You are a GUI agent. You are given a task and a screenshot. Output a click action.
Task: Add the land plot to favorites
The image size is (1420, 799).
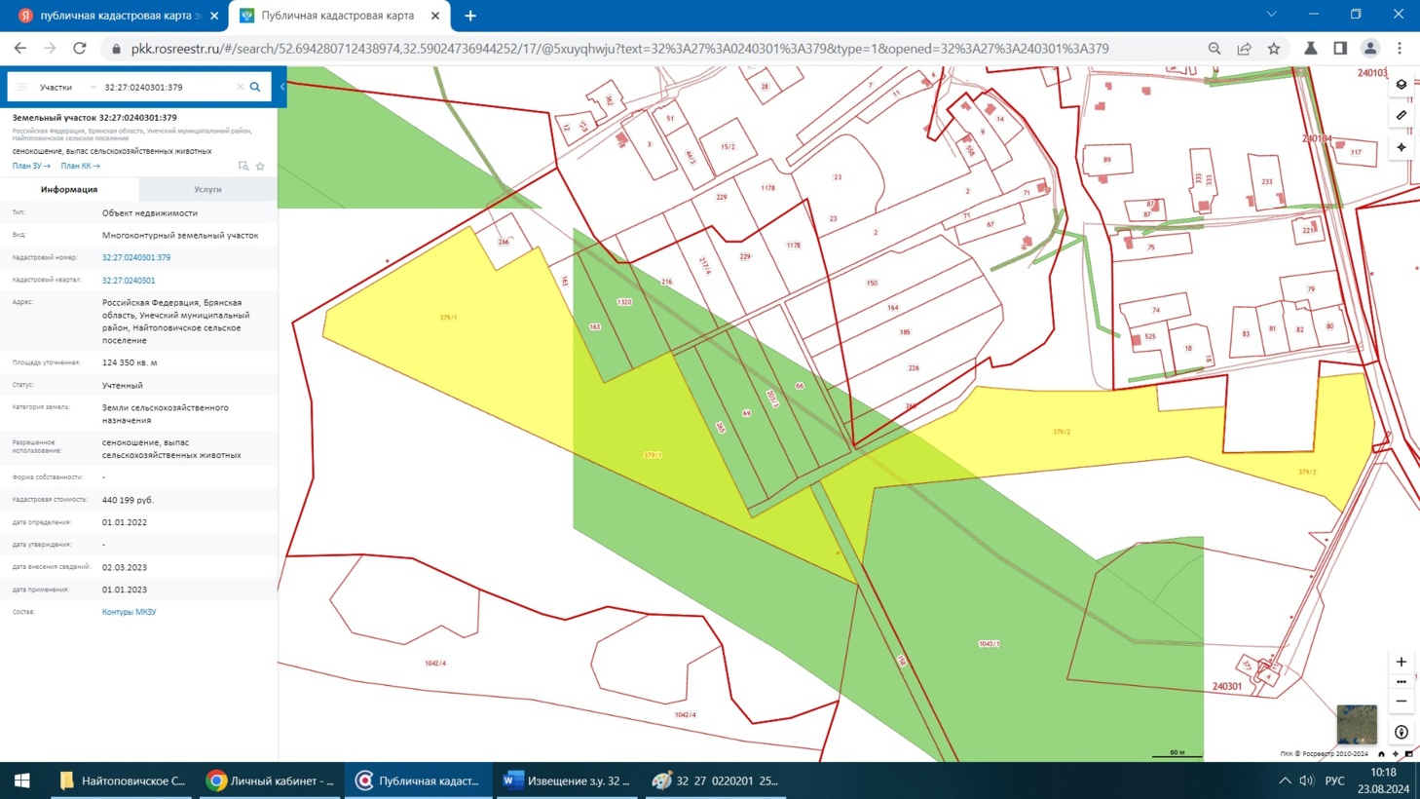(260, 167)
